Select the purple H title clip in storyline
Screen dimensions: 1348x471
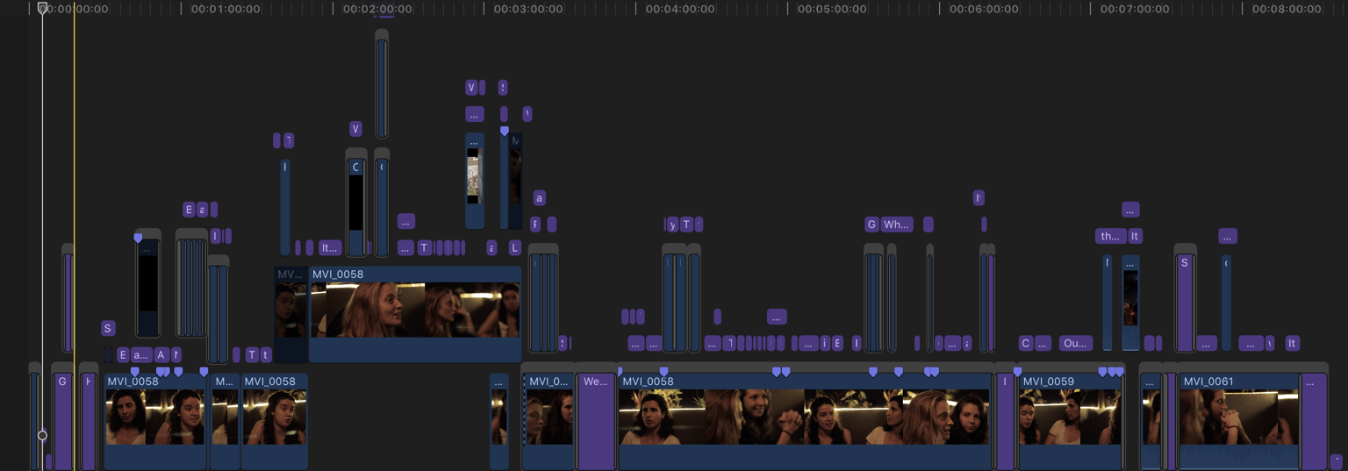tap(88, 421)
